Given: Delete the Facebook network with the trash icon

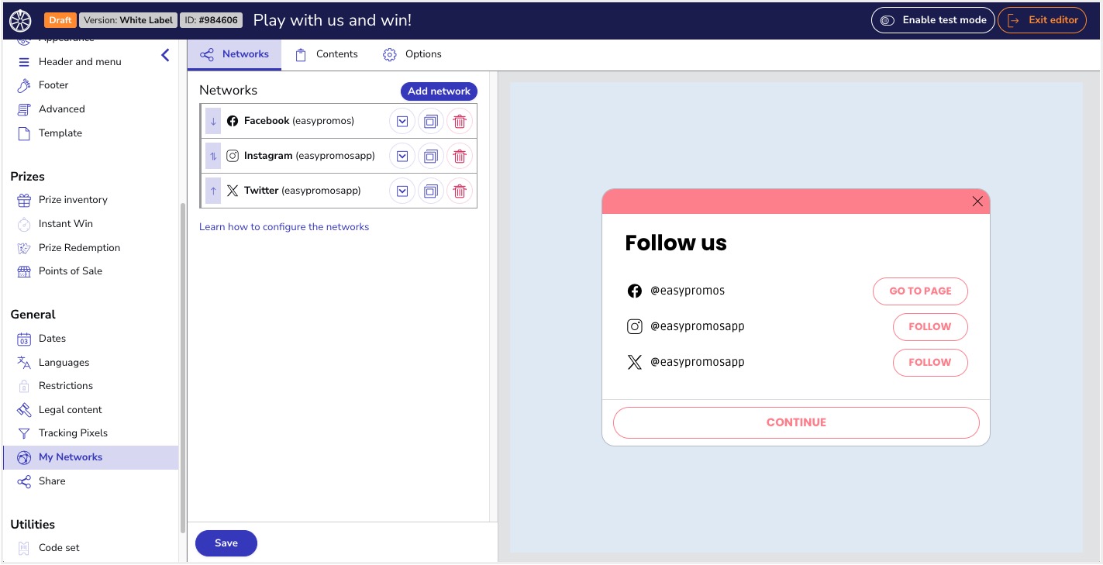Looking at the screenshot, I should pos(460,122).
